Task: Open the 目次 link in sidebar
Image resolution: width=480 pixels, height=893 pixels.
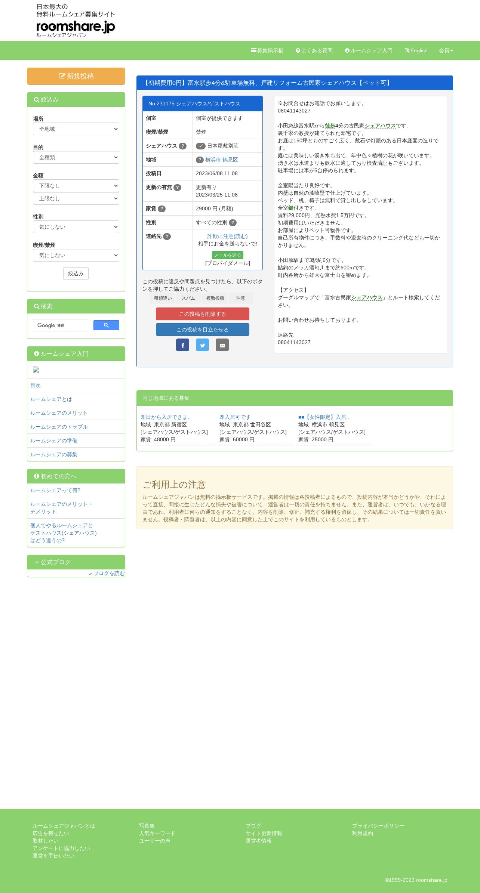Action: click(x=36, y=385)
